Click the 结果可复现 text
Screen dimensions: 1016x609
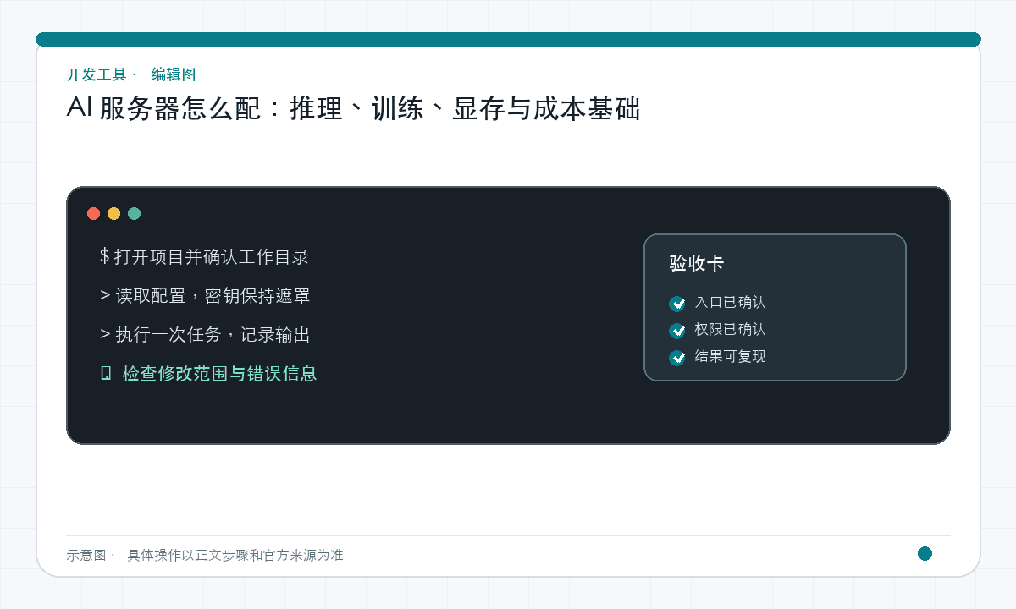click(x=730, y=356)
